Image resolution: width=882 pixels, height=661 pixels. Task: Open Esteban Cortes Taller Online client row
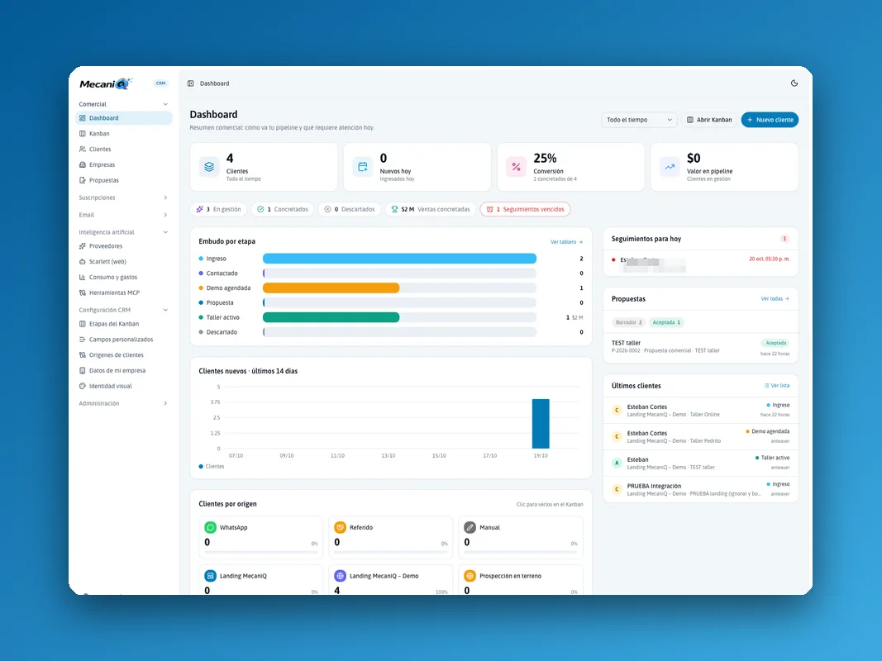700,411
